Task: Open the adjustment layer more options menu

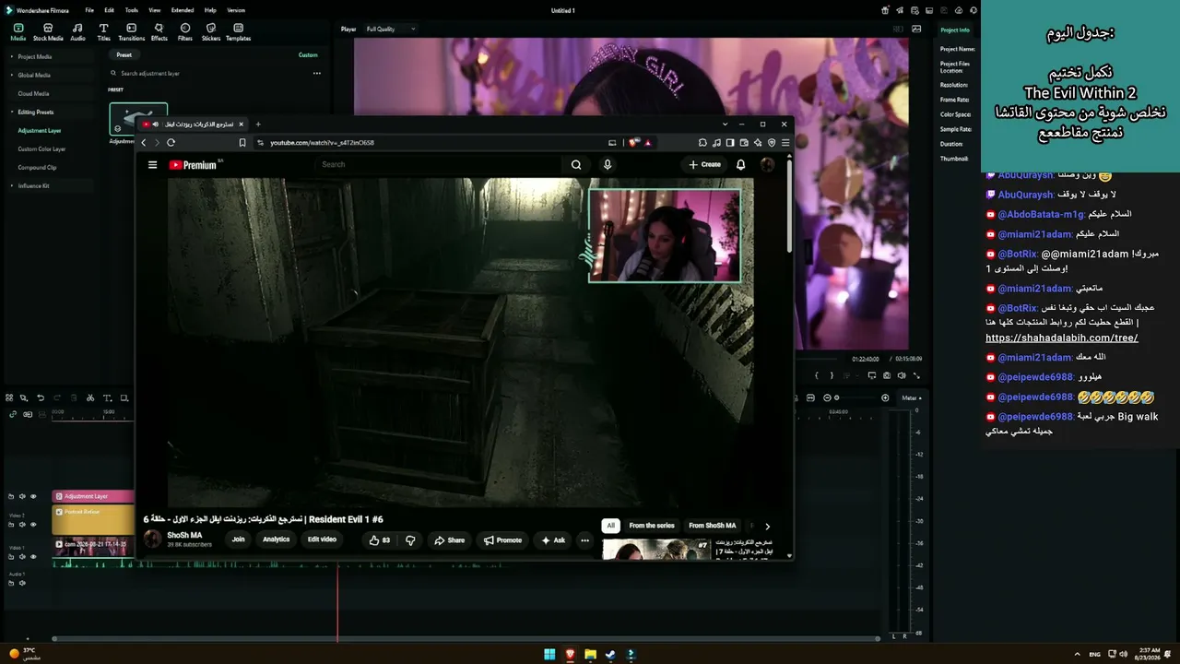Action: 316,73
